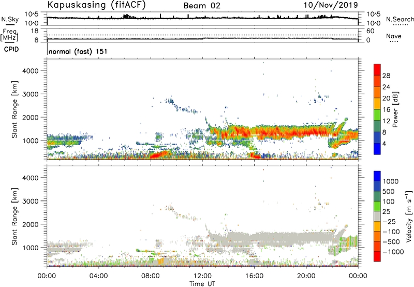
Task: Select the 20:00 time tick label
Action: (x=306, y=276)
